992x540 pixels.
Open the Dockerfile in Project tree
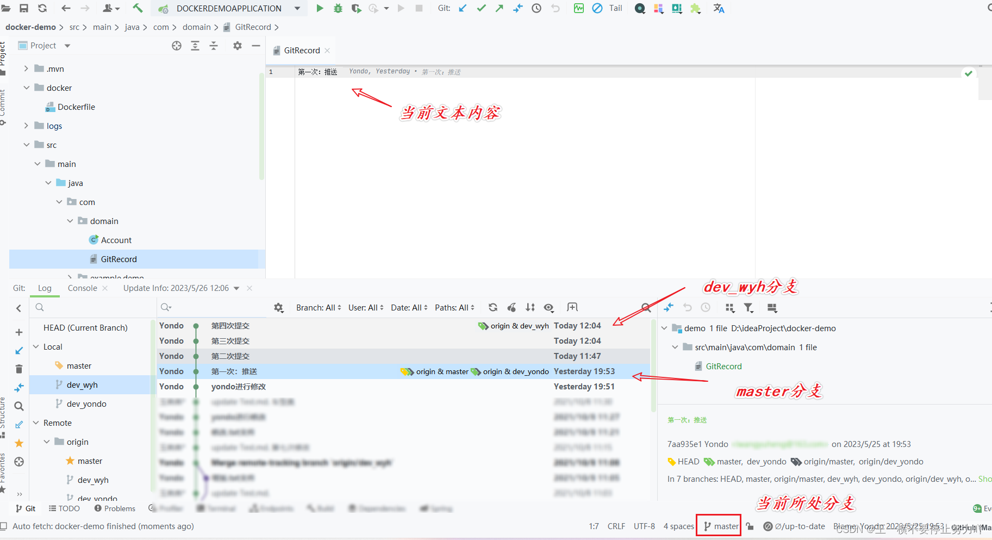(76, 107)
